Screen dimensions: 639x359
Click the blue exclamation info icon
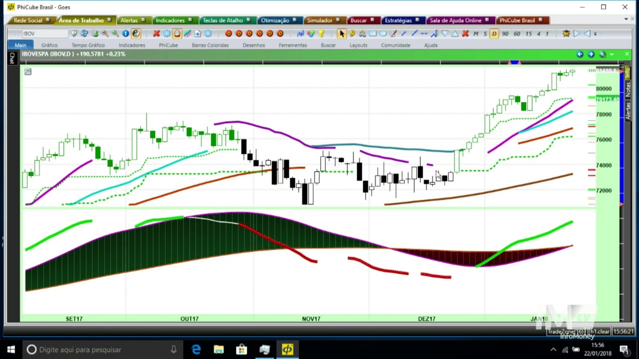(125, 33)
